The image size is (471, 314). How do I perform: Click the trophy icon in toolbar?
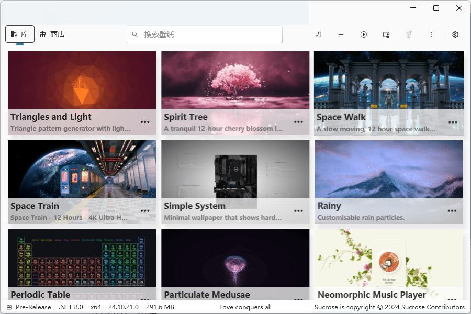[409, 35]
